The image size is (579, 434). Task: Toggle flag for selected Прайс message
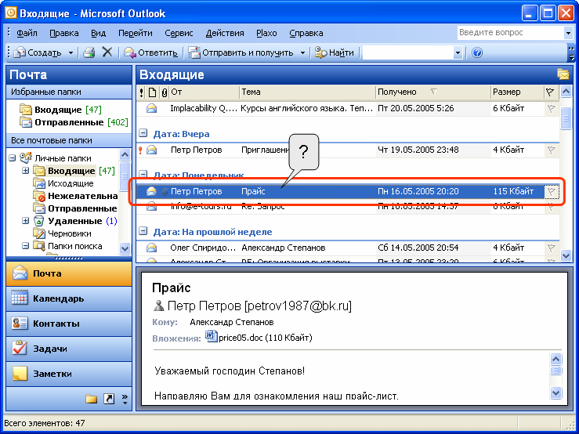(x=551, y=191)
